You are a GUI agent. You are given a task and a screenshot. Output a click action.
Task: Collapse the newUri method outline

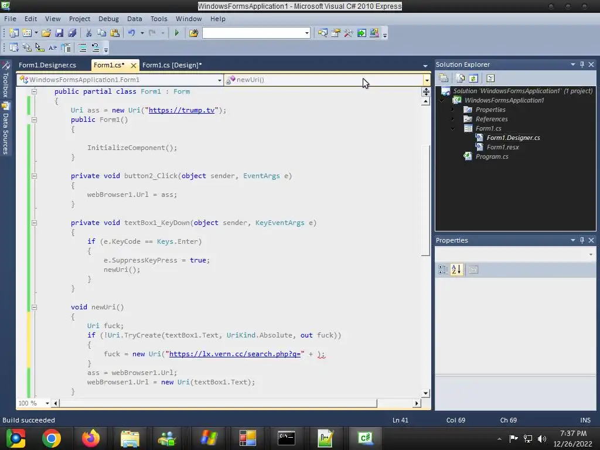pyautogui.click(x=34, y=307)
